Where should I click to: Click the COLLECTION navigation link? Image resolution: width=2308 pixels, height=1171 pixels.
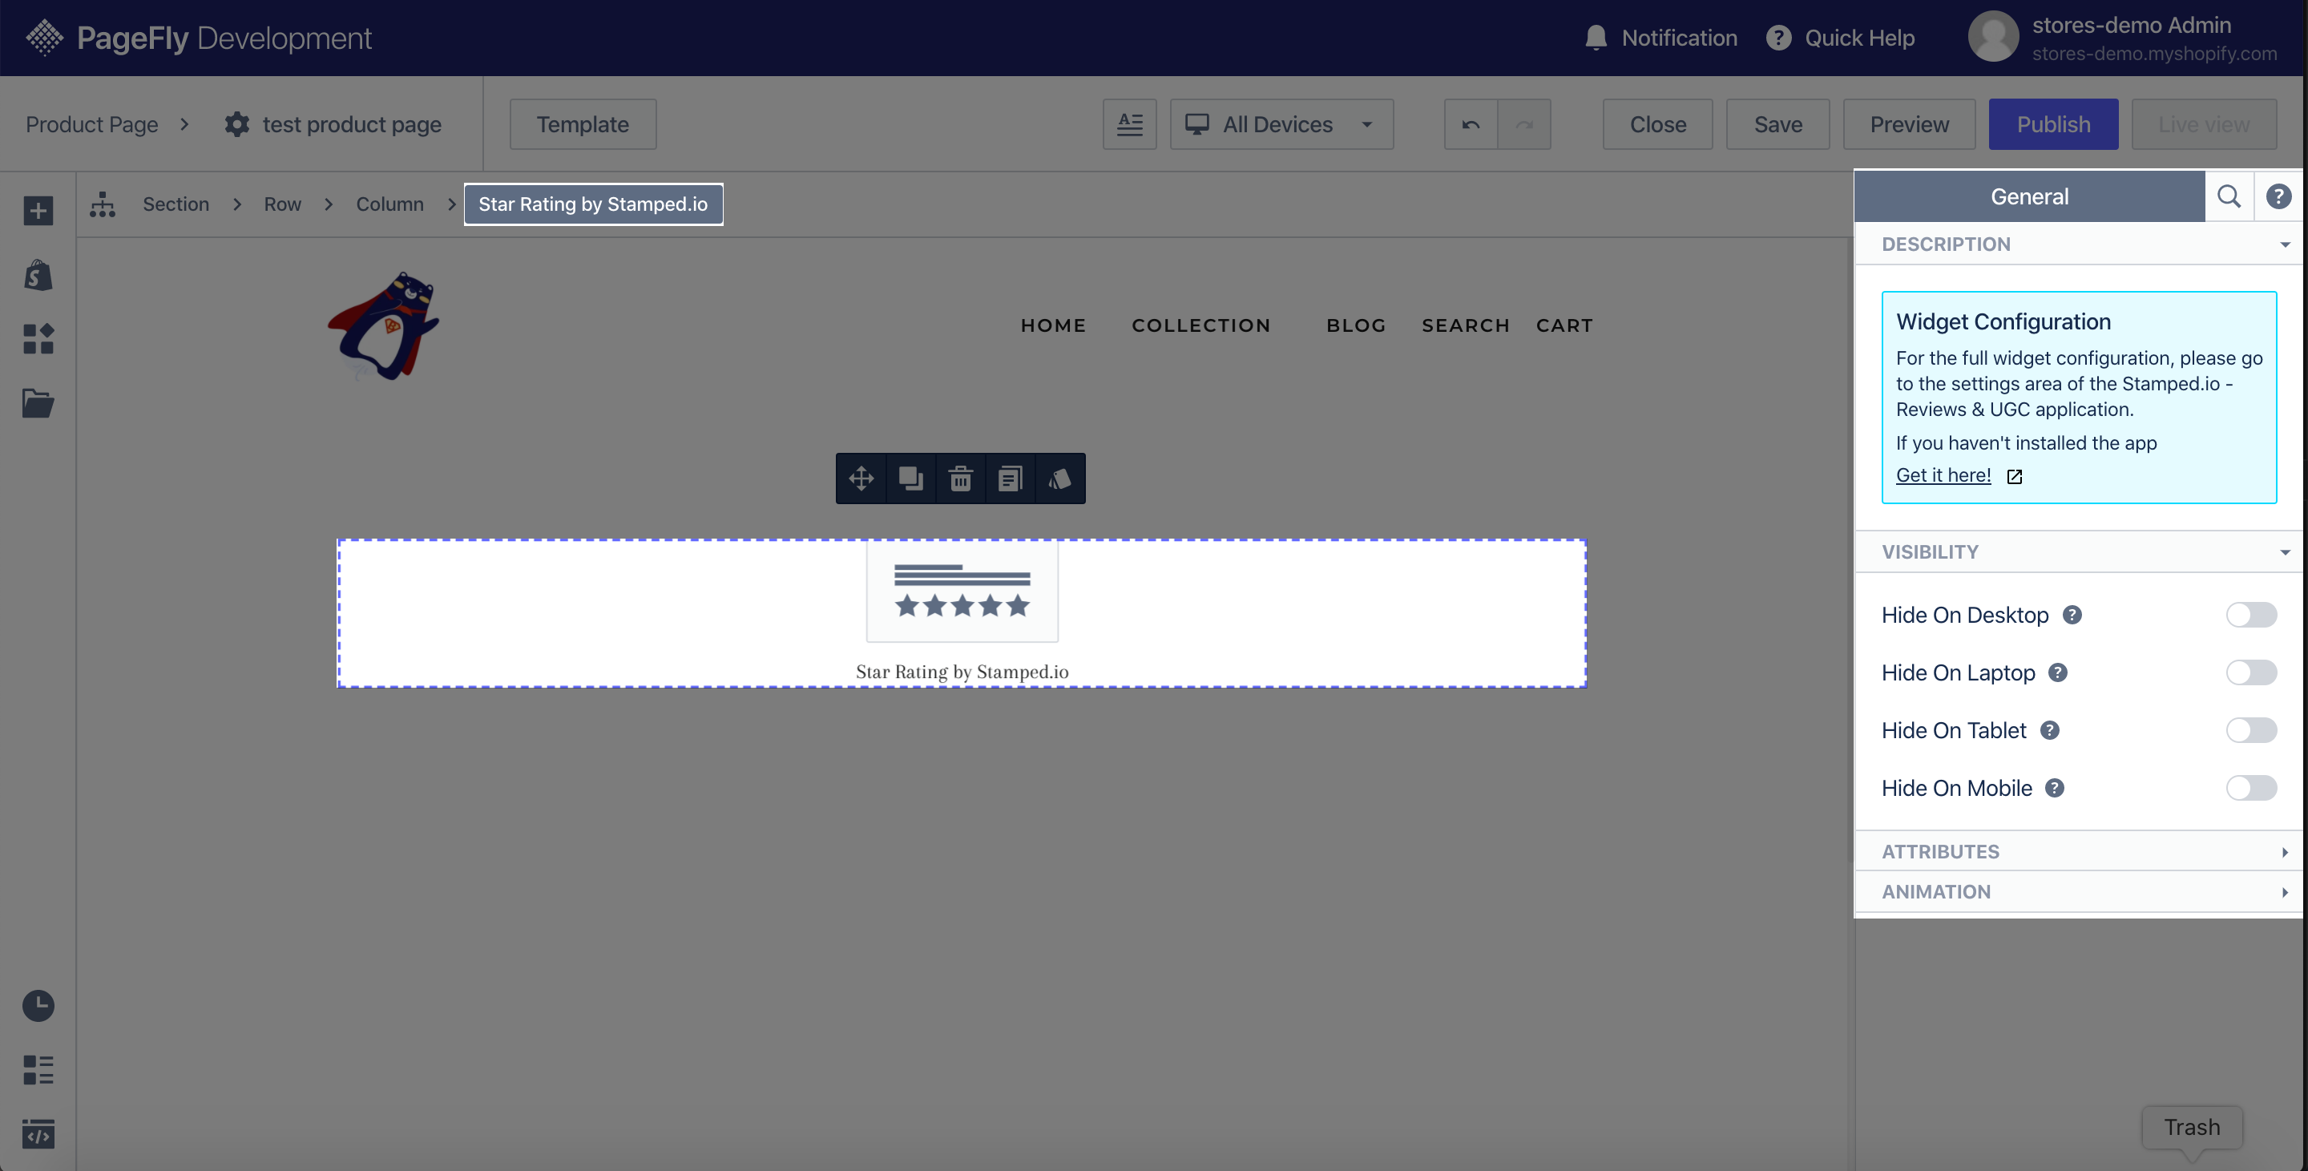pos(1200,325)
